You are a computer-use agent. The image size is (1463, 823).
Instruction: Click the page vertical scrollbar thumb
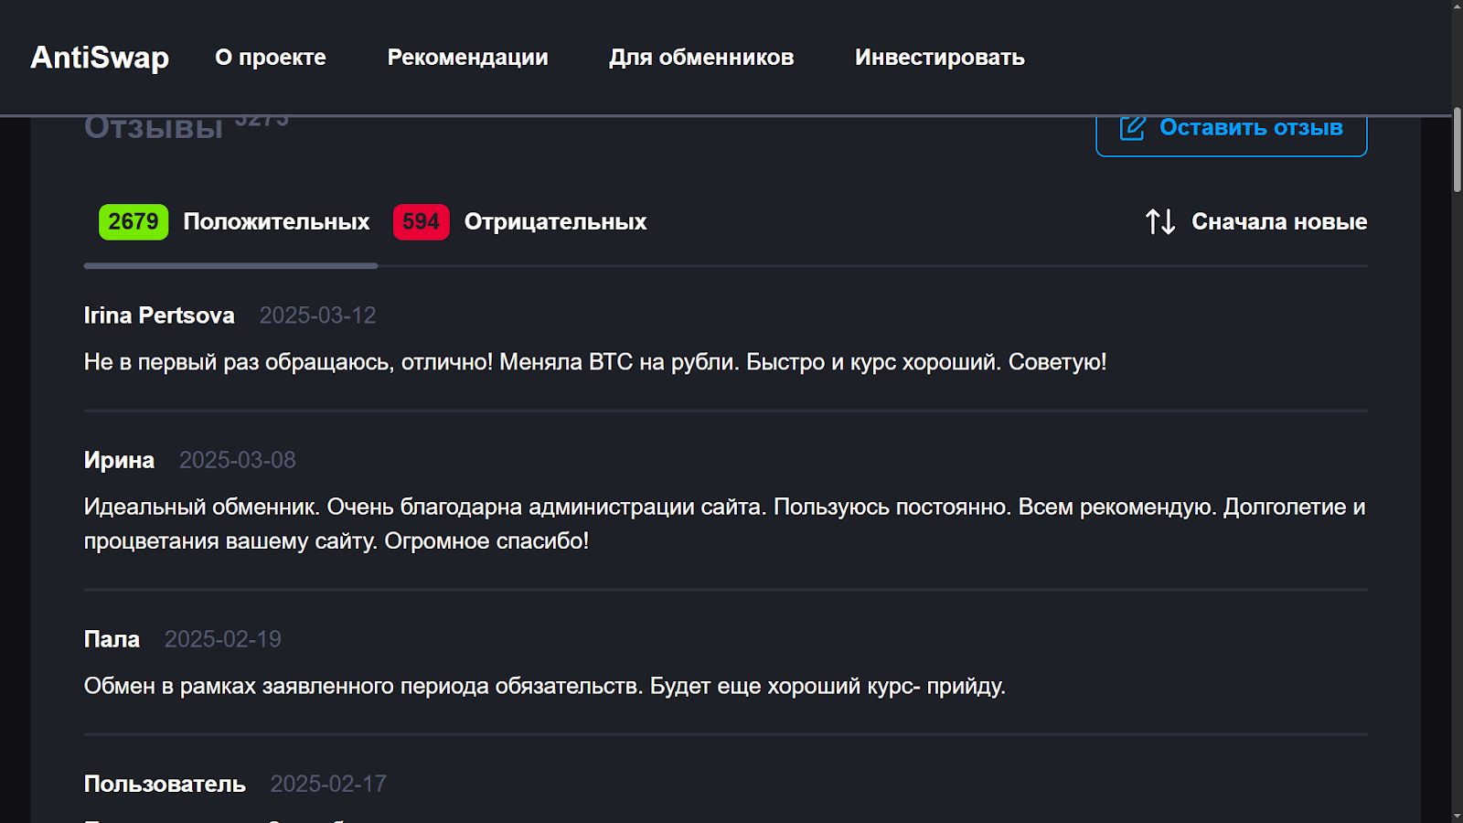[1457, 150]
